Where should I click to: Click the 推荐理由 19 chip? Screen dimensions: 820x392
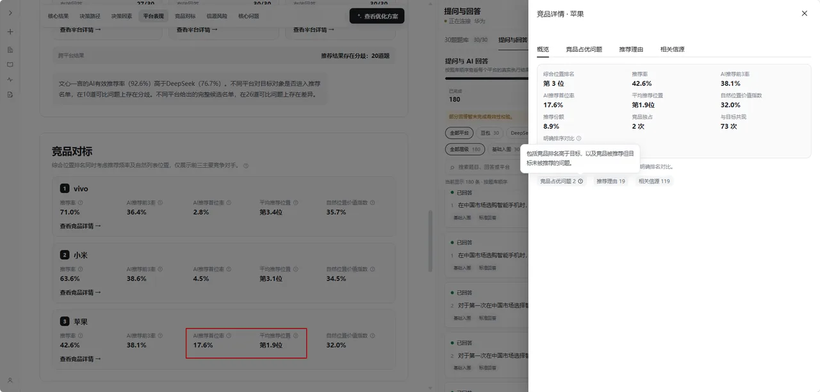pos(611,181)
